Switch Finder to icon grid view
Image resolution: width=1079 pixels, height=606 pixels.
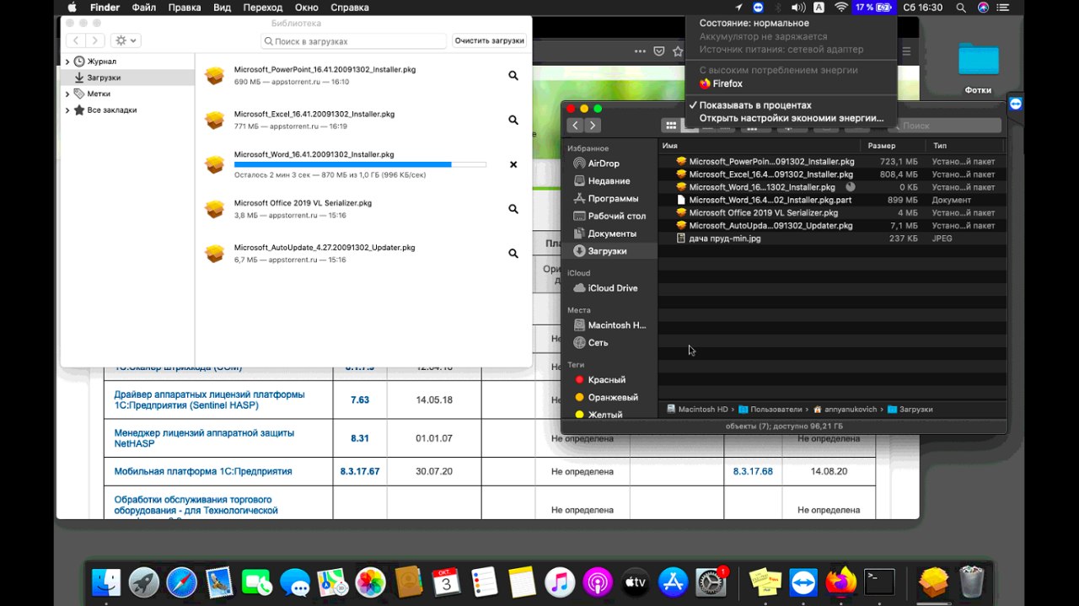[x=671, y=126]
